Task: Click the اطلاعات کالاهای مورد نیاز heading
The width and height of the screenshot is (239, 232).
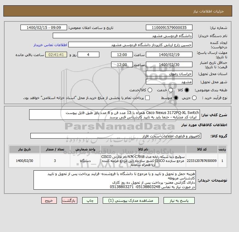Action: [x=204, y=125]
